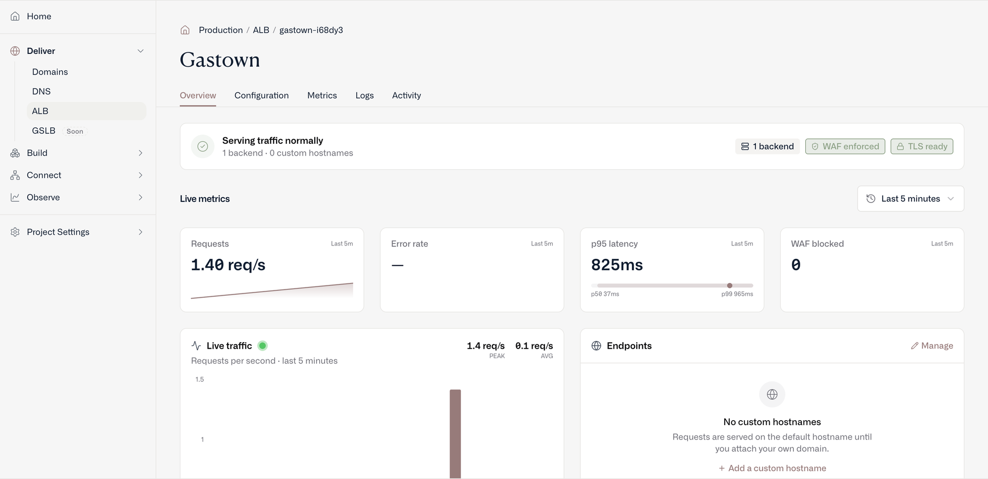Click the Live traffic pulse icon
The width and height of the screenshot is (988, 479).
[196, 346]
